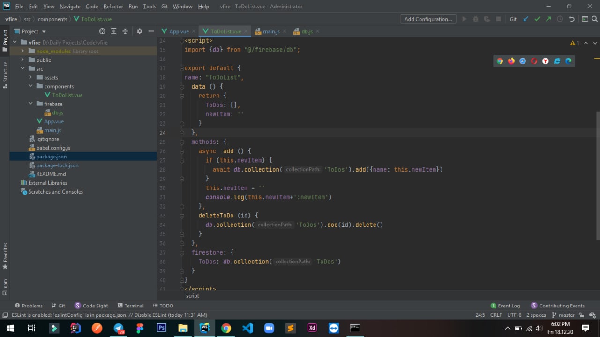Close the ToDoList.vue tab
600x337 pixels.
click(x=246, y=31)
